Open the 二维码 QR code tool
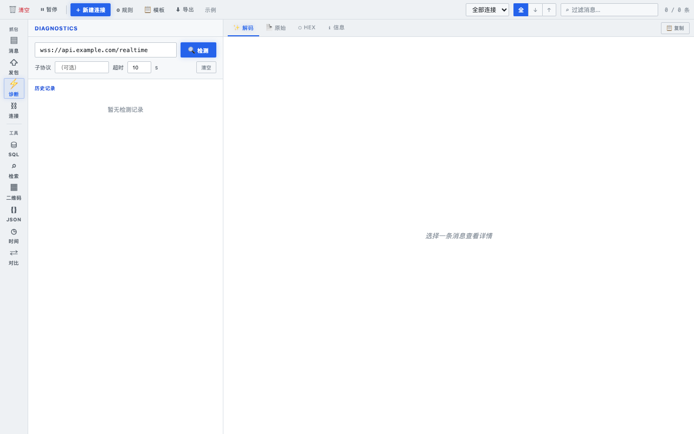 [x=14, y=192]
